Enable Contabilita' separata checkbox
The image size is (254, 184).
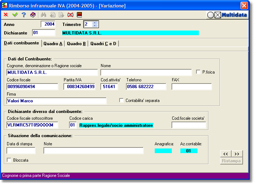pyautogui.click(x=121, y=101)
